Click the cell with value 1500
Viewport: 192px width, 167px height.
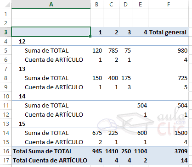pos(169,133)
